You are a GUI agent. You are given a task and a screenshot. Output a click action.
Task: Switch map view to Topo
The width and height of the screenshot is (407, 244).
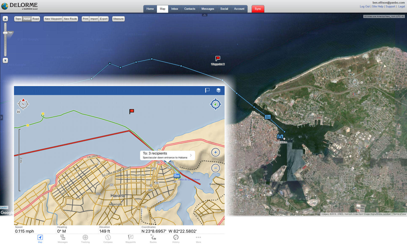(x=18, y=19)
